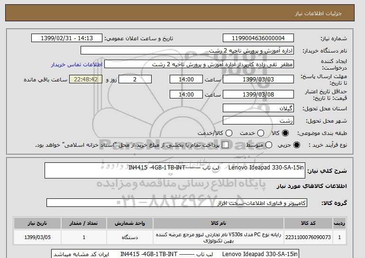This screenshot has height=258, width=365.
Task: Click the ردیف column header
Action: point(339,223)
